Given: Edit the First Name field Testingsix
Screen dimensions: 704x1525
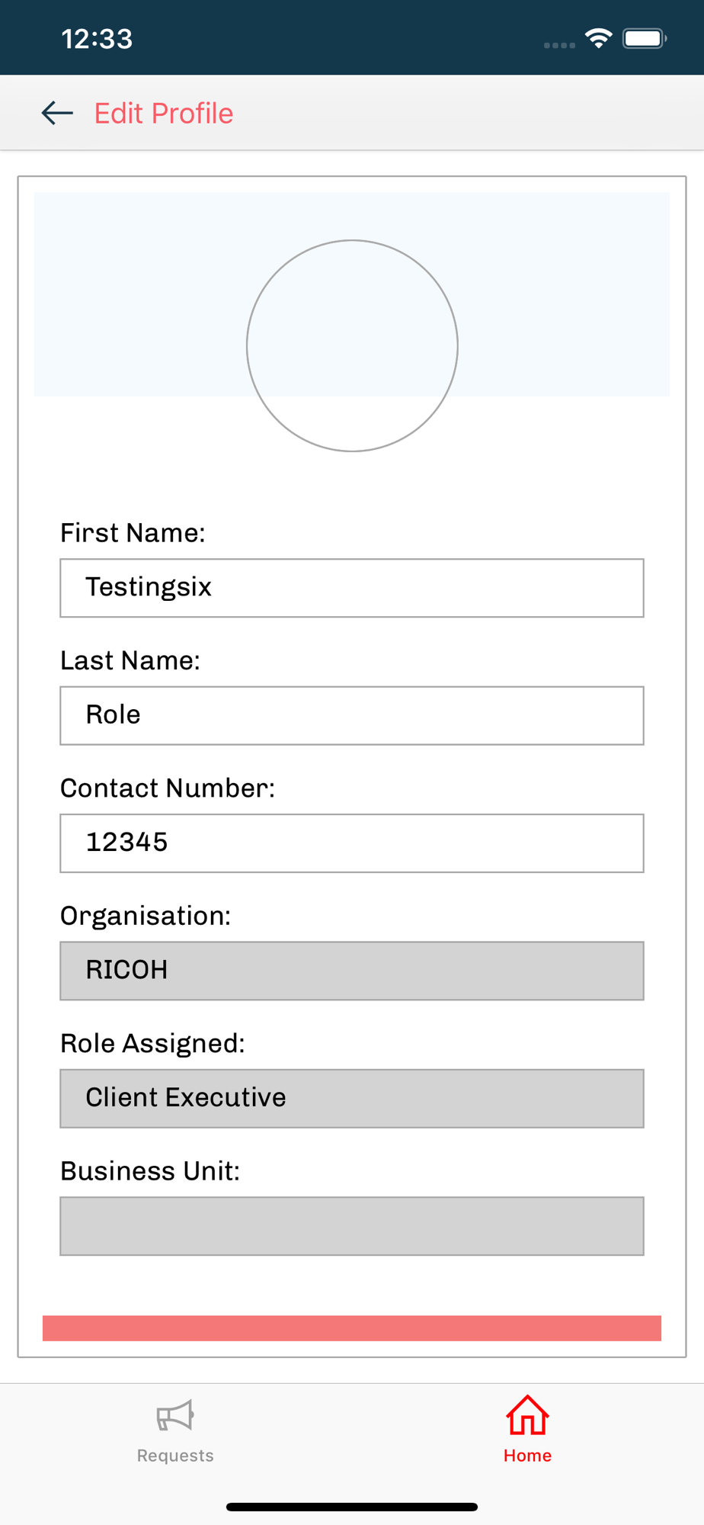Looking at the screenshot, I should click(x=352, y=588).
